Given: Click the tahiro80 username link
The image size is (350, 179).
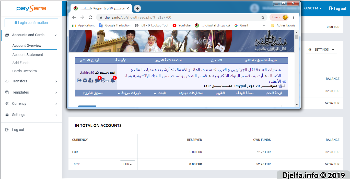Looking at the screenshot, I should 87,72.
